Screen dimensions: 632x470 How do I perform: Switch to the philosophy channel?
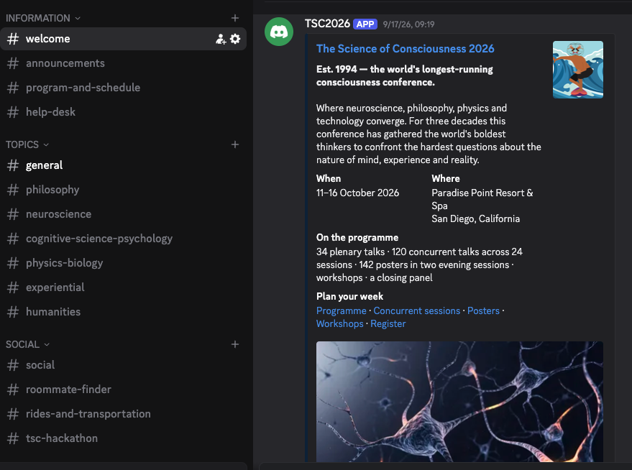(124, 190)
